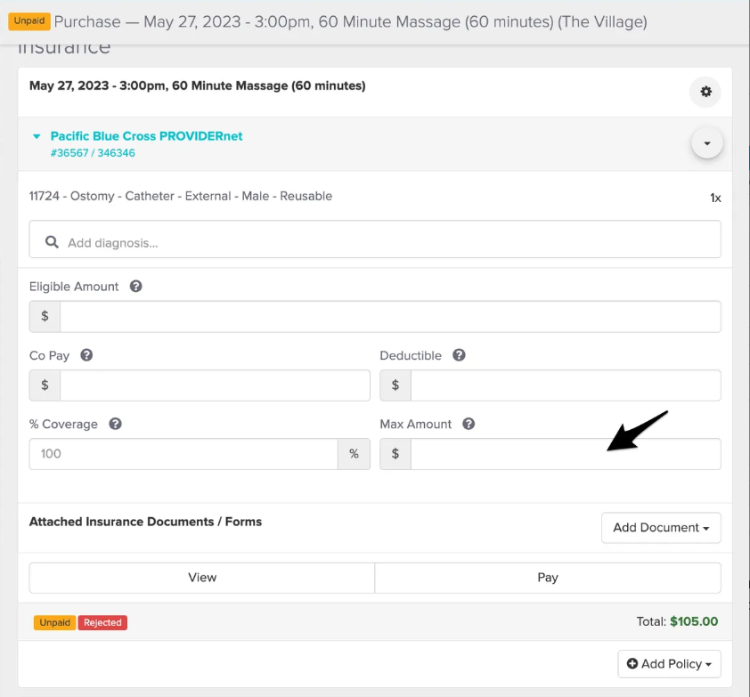The height and width of the screenshot is (697, 750).
Task: Focus the Deductible amount field
Action: pos(566,385)
